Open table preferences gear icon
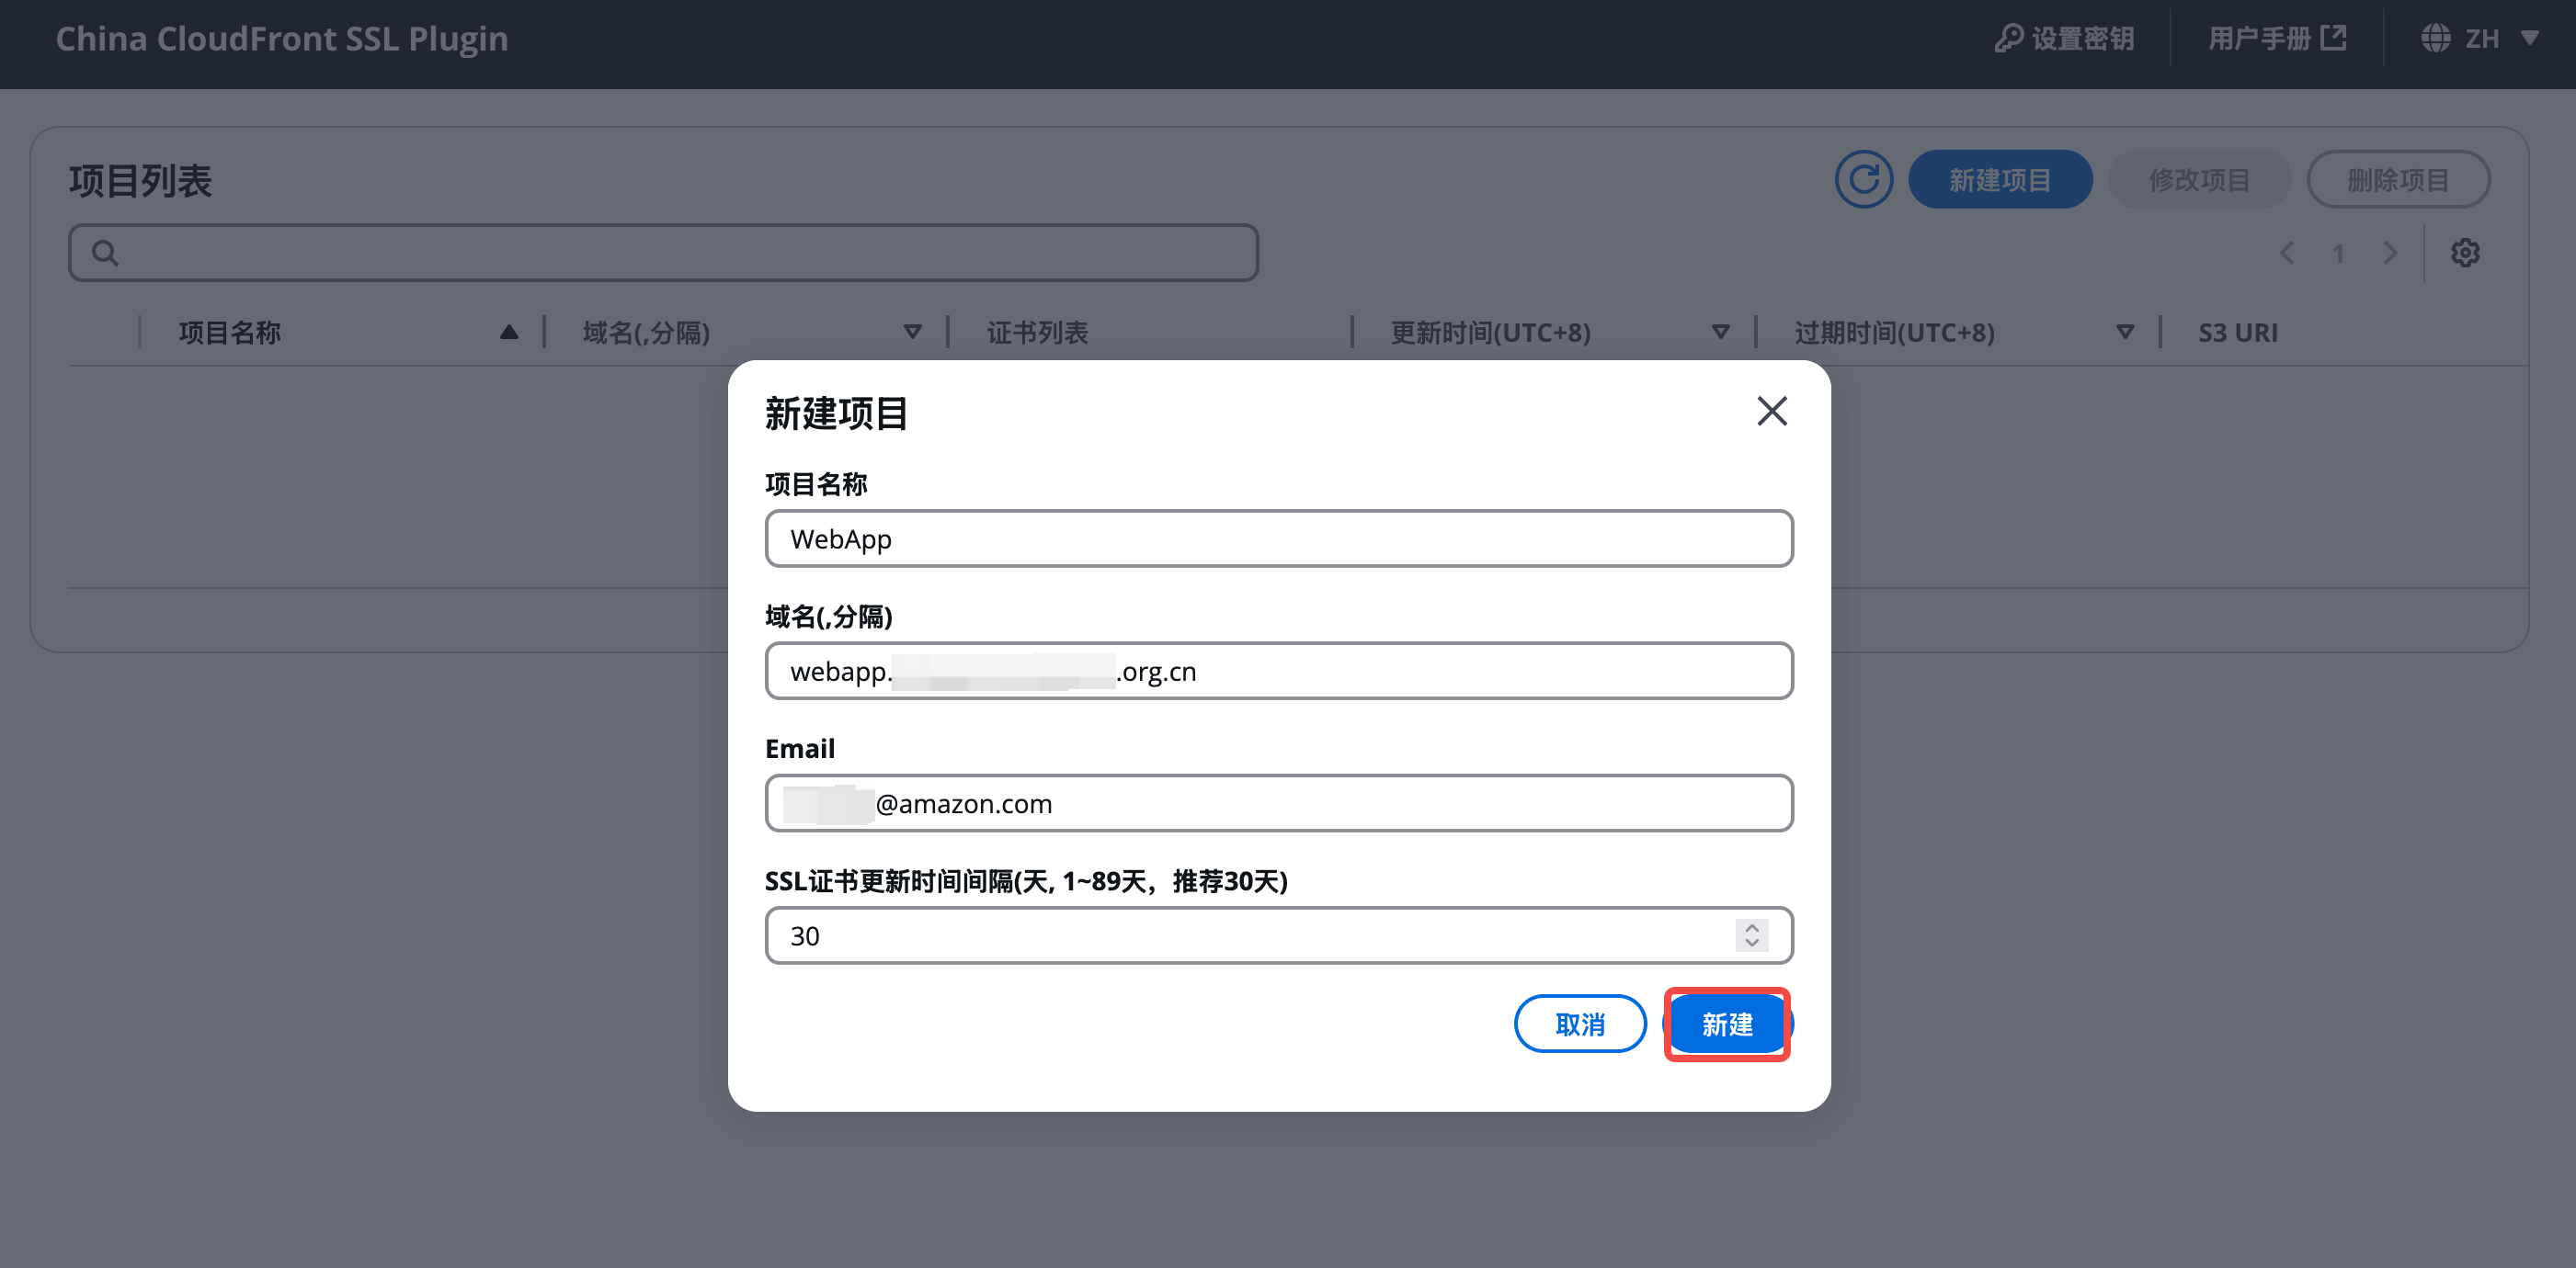 2464,253
